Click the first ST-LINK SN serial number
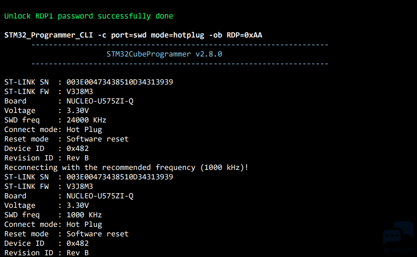 pyautogui.click(x=120, y=82)
